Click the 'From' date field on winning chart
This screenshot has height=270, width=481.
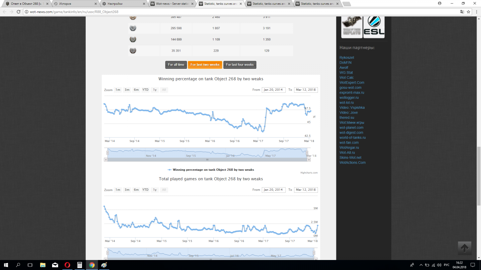tap(274, 90)
